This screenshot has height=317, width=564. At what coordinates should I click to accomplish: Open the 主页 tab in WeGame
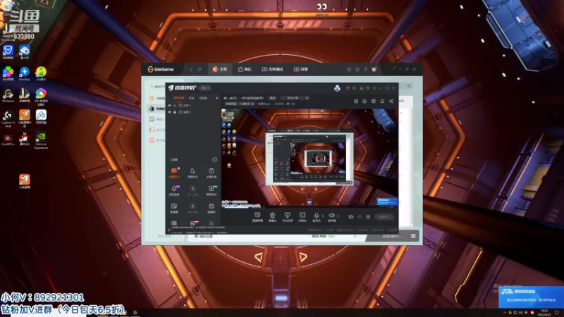pos(220,69)
